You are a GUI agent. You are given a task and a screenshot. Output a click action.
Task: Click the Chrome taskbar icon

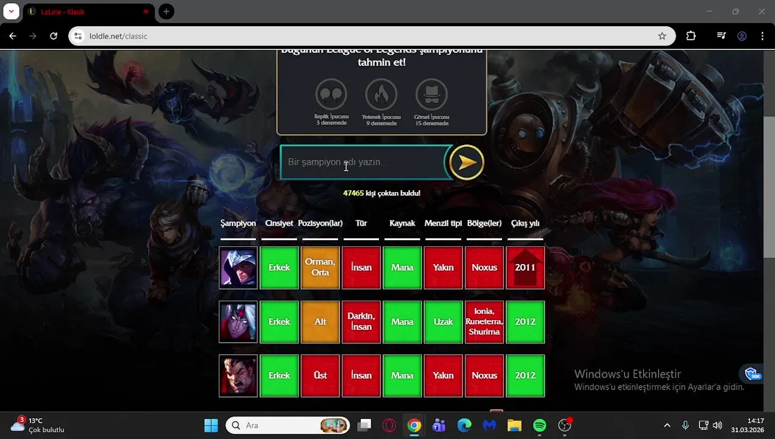coord(414,426)
